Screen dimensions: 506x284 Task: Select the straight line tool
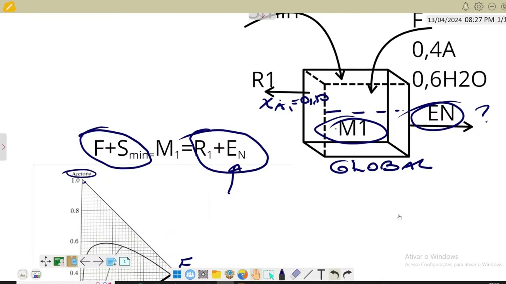pos(308,275)
